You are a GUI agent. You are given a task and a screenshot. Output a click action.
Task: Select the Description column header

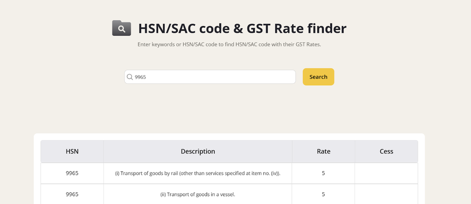point(198,151)
